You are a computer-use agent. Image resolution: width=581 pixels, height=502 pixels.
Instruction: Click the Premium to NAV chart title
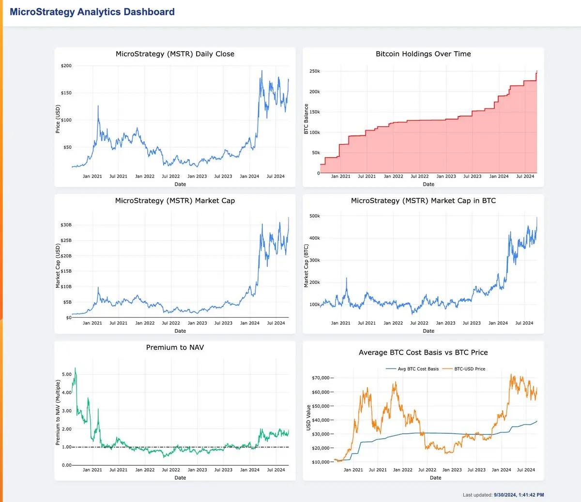[x=175, y=348]
